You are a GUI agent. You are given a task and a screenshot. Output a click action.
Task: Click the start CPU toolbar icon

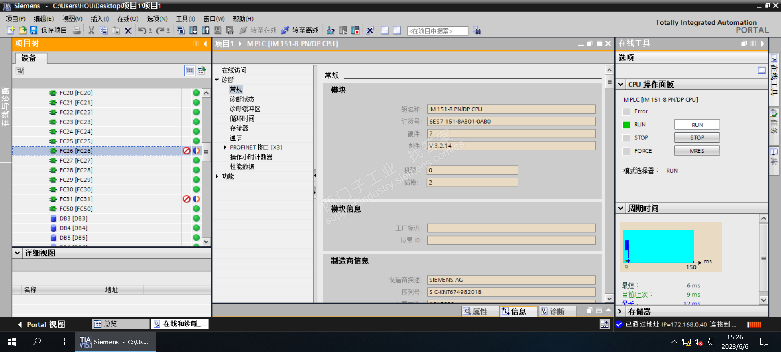tap(343, 30)
